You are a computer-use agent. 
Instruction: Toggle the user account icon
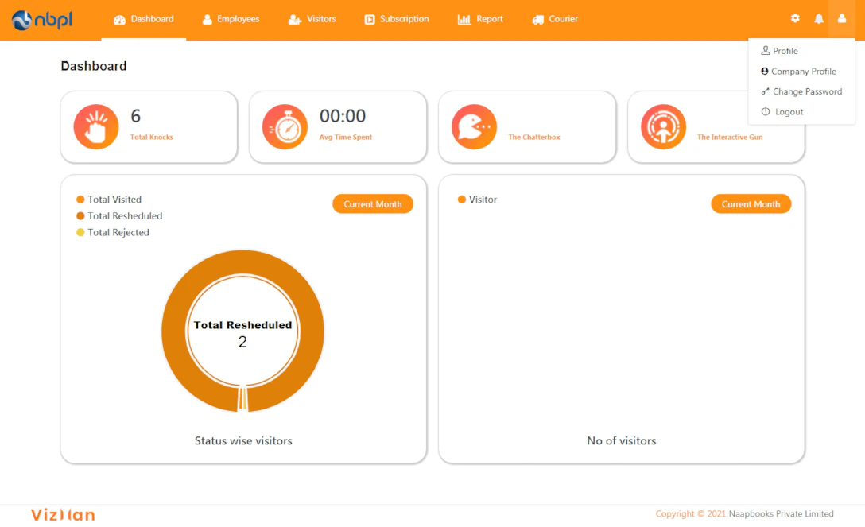(x=842, y=19)
